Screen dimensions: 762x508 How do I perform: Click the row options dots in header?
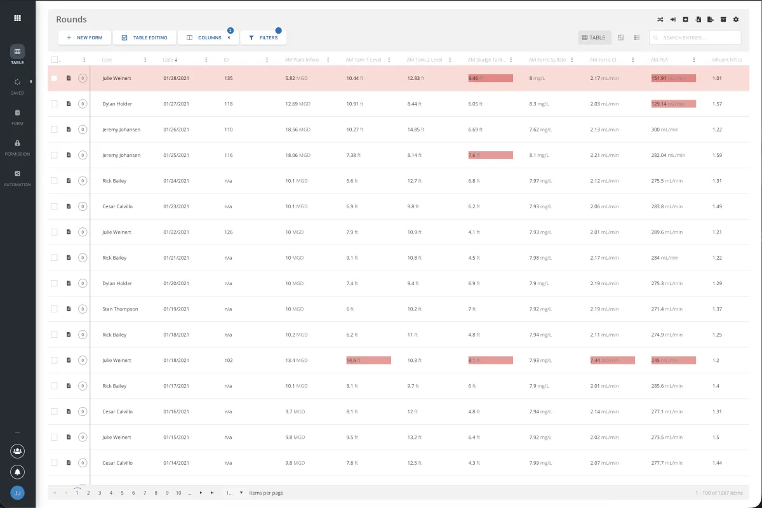[x=84, y=60]
